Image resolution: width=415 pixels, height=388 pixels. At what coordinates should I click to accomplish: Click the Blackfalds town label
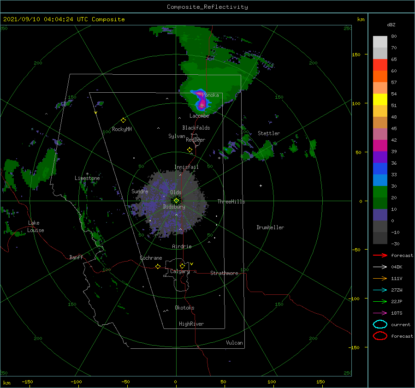pos(196,128)
